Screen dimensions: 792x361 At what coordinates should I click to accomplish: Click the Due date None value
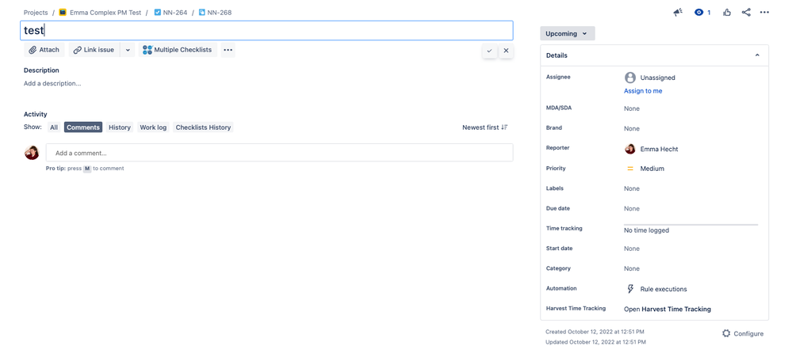[x=631, y=209]
